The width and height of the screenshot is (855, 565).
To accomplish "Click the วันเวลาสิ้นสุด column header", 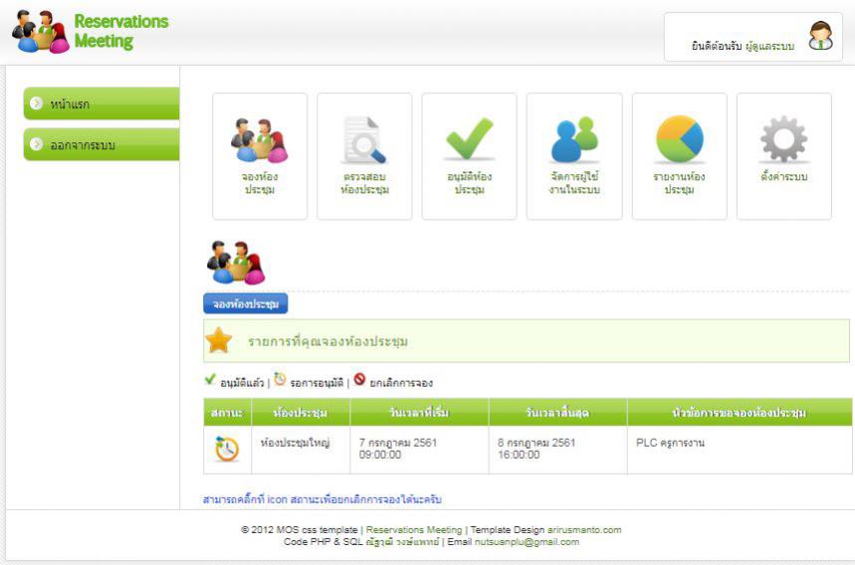I will (x=557, y=412).
